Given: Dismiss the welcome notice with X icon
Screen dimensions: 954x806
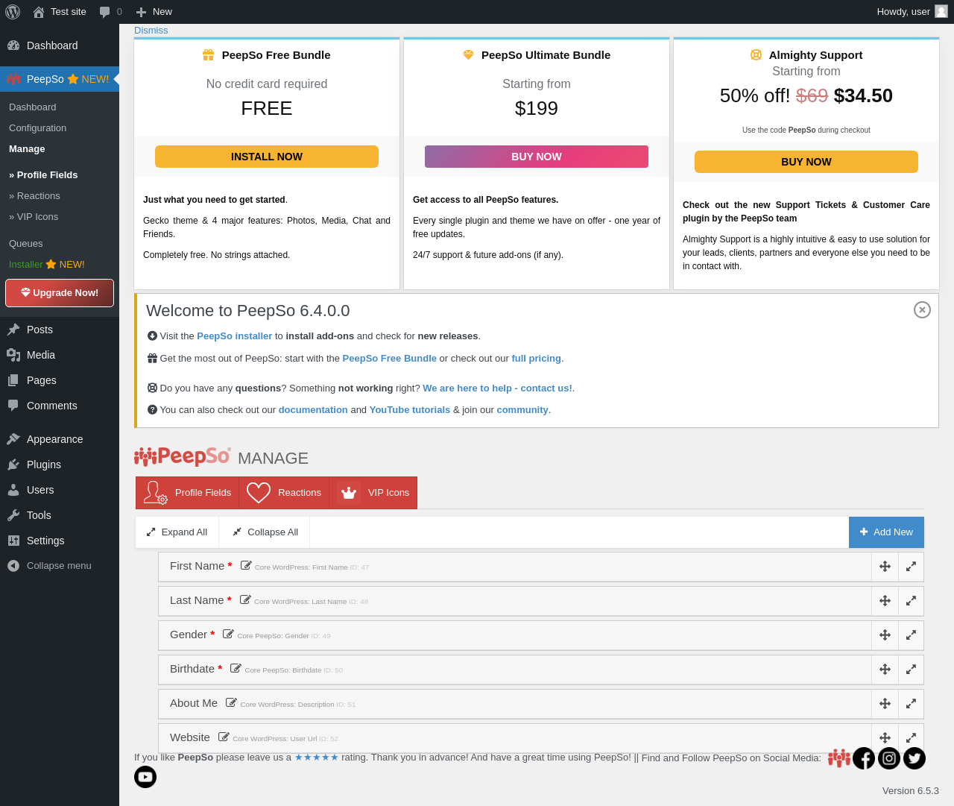Looking at the screenshot, I should (922, 309).
